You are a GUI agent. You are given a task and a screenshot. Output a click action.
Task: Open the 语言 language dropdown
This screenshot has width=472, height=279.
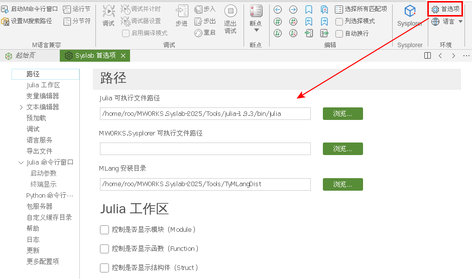coord(447,22)
